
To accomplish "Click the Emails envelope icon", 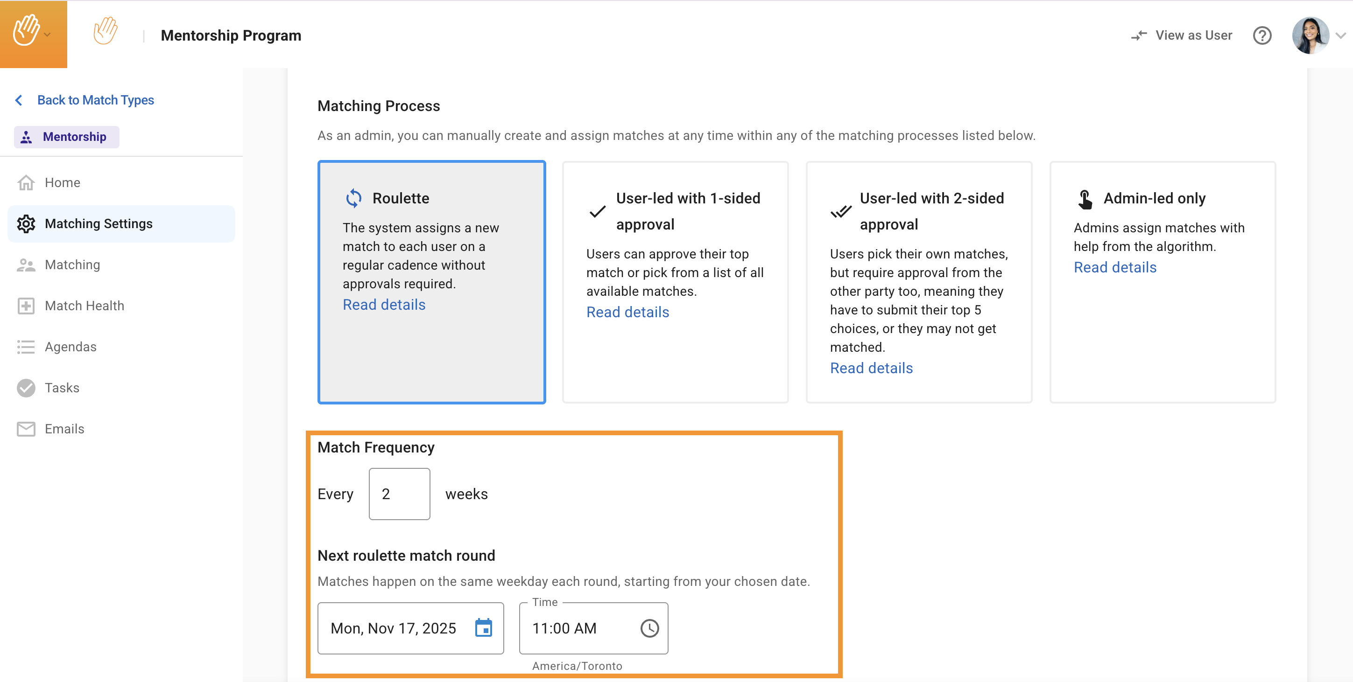I will (26, 429).
